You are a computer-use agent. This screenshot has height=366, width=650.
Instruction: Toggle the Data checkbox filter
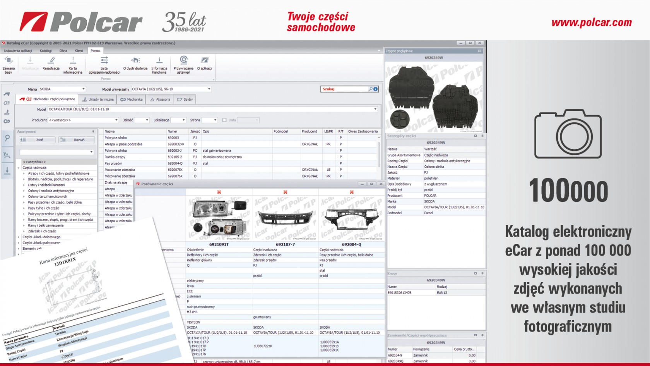click(x=224, y=120)
